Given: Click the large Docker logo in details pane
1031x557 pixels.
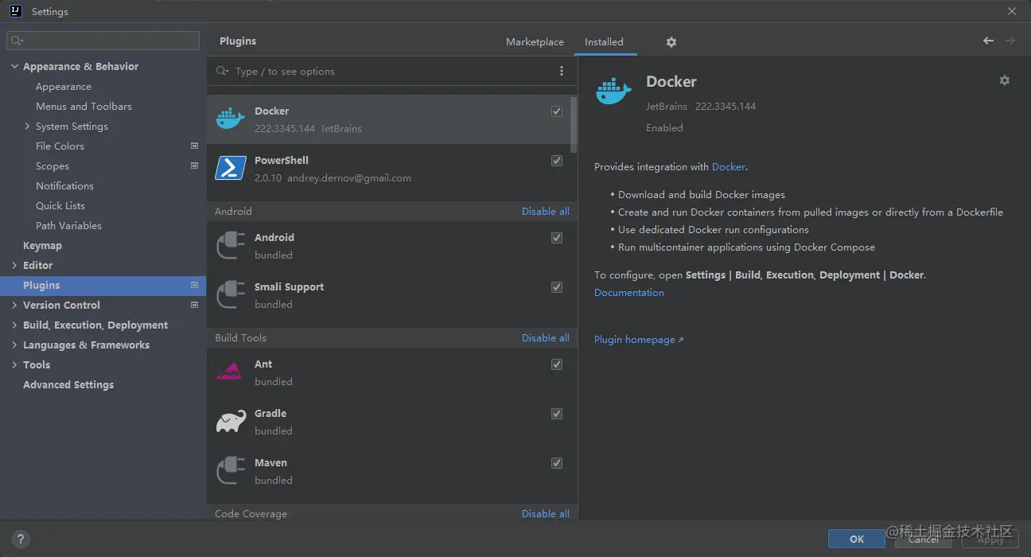Looking at the screenshot, I should 613,91.
